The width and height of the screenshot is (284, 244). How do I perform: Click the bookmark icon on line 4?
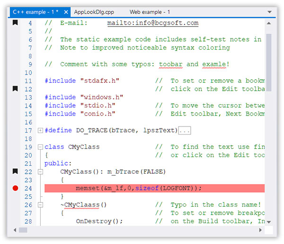tap(15, 23)
